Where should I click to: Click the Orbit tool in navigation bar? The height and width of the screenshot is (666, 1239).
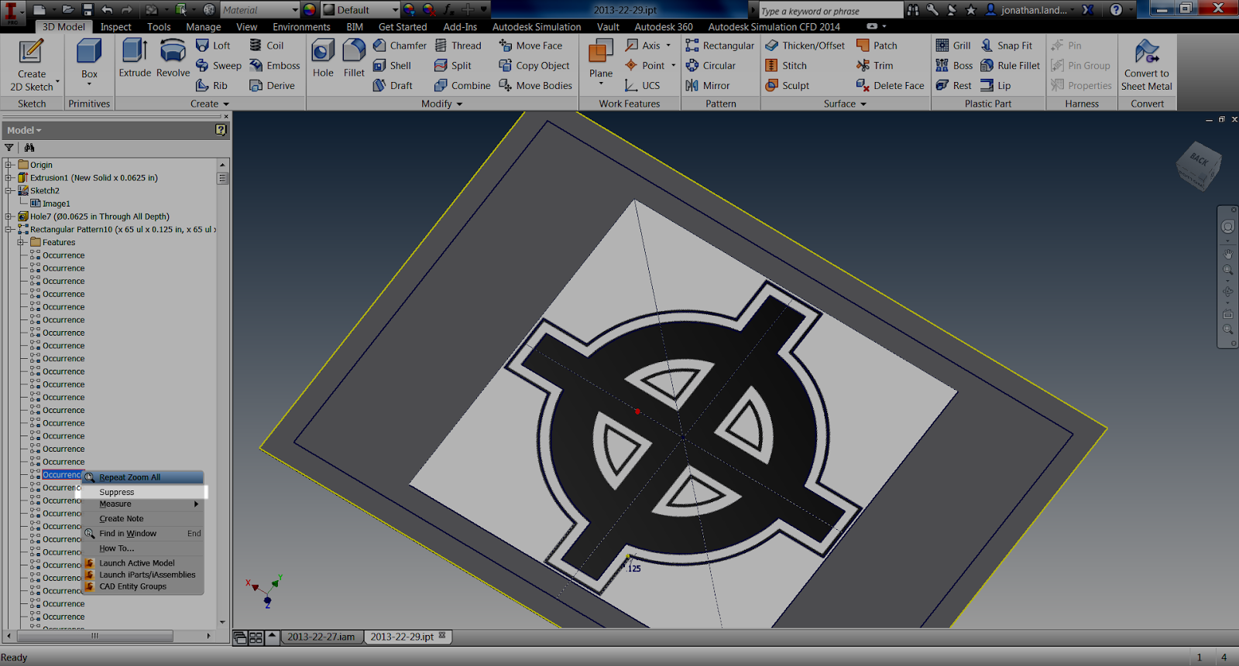(x=1228, y=292)
